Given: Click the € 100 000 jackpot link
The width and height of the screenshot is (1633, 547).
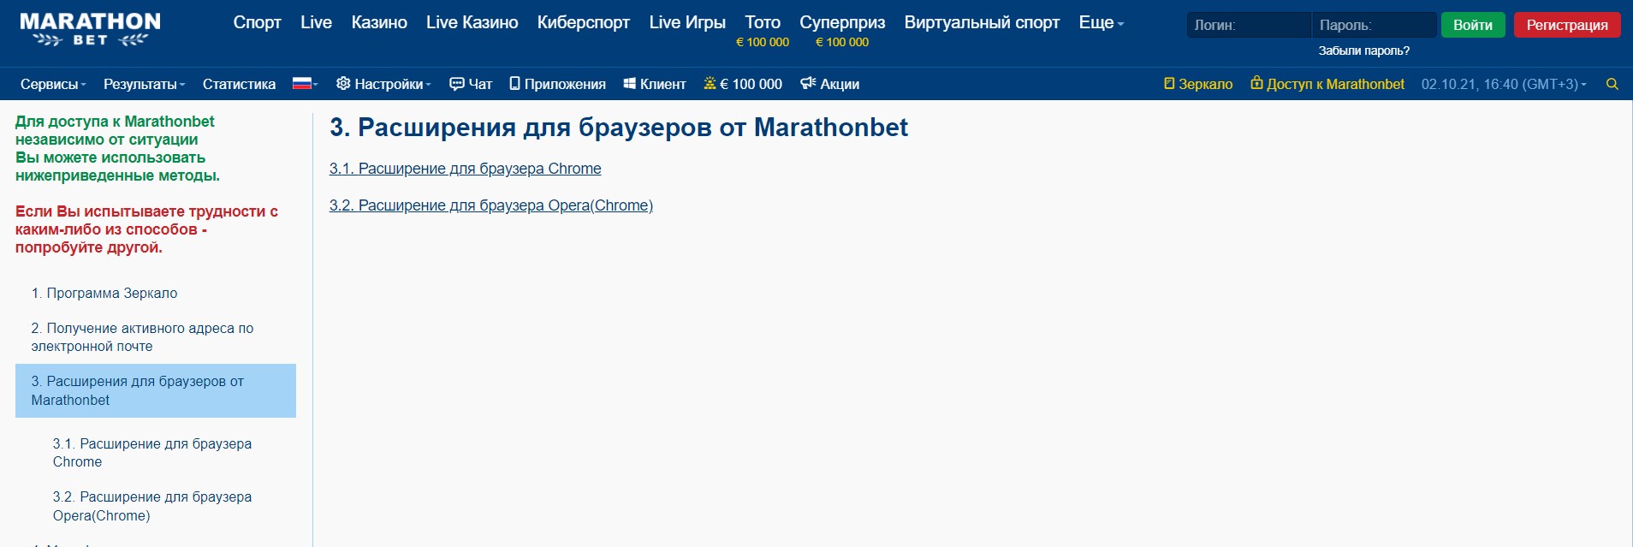Looking at the screenshot, I should click(x=743, y=84).
